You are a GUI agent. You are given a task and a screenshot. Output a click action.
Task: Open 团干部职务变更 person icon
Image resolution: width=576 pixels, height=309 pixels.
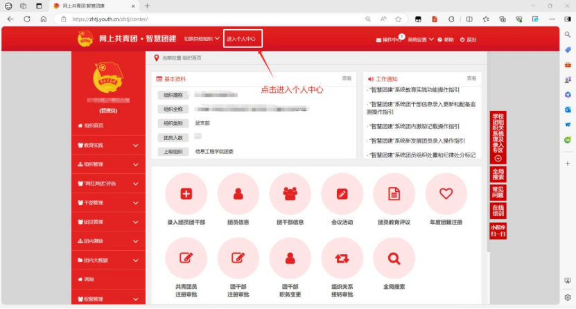[x=290, y=258]
